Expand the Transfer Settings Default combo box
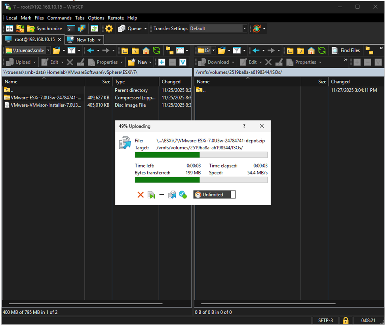The height and width of the screenshot is (326, 386). coord(245,29)
